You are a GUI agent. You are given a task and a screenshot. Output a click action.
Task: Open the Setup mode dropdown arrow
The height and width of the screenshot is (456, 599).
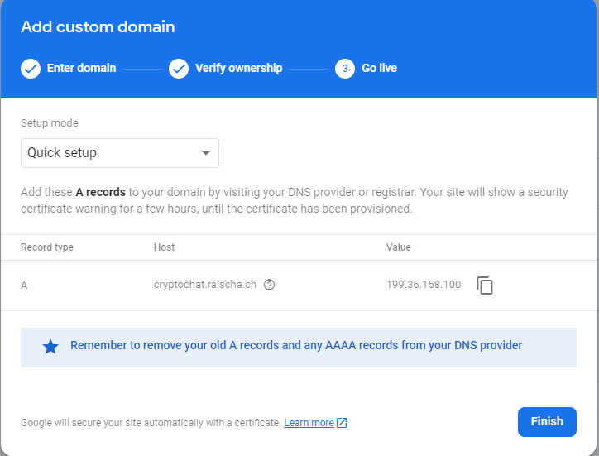click(206, 153)
